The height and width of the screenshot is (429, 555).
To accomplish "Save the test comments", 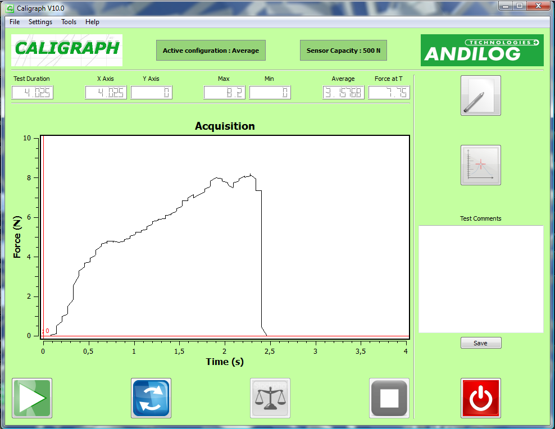I will (481, 343).
